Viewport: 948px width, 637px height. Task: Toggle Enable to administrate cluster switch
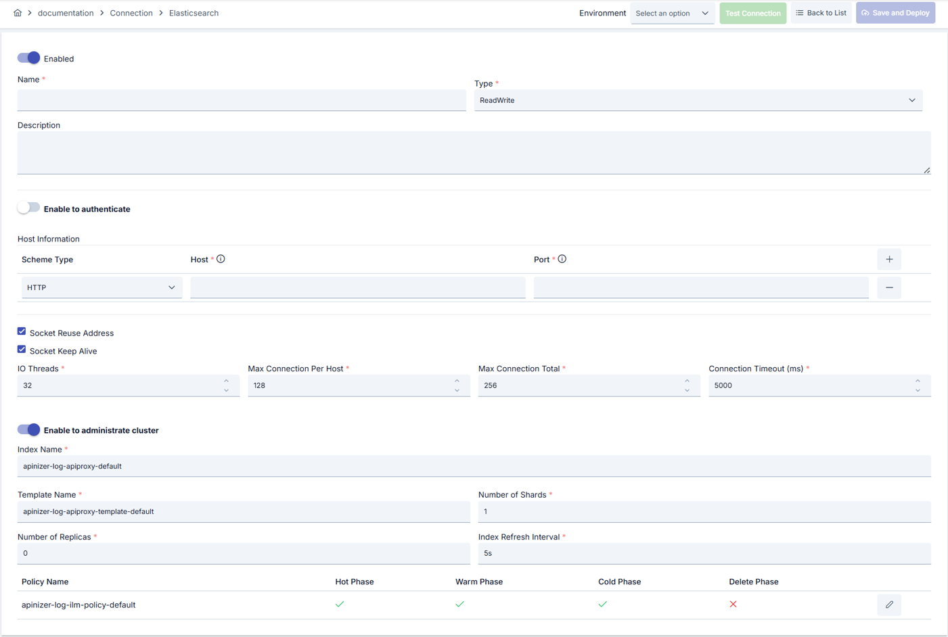28,429
